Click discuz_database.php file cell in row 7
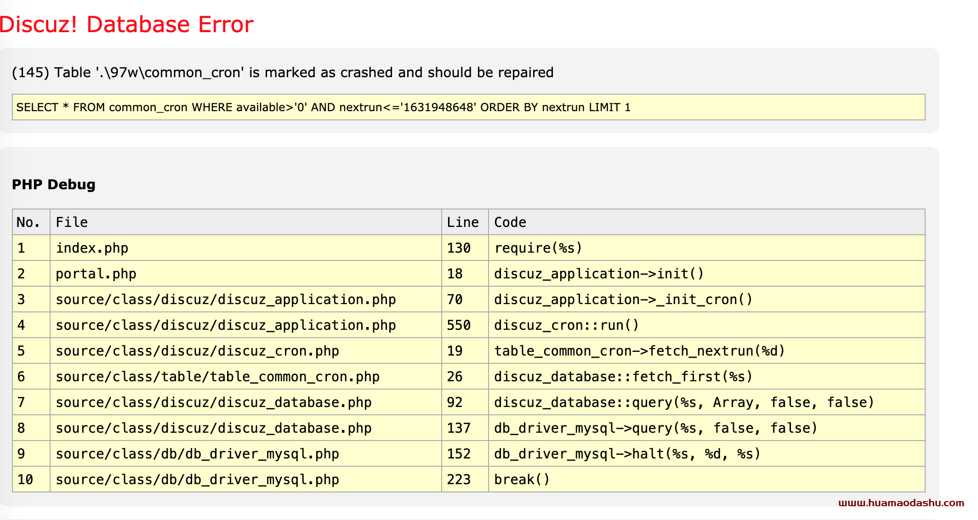Viewport: 978px width, 520px height. click(x=246, y=402)
